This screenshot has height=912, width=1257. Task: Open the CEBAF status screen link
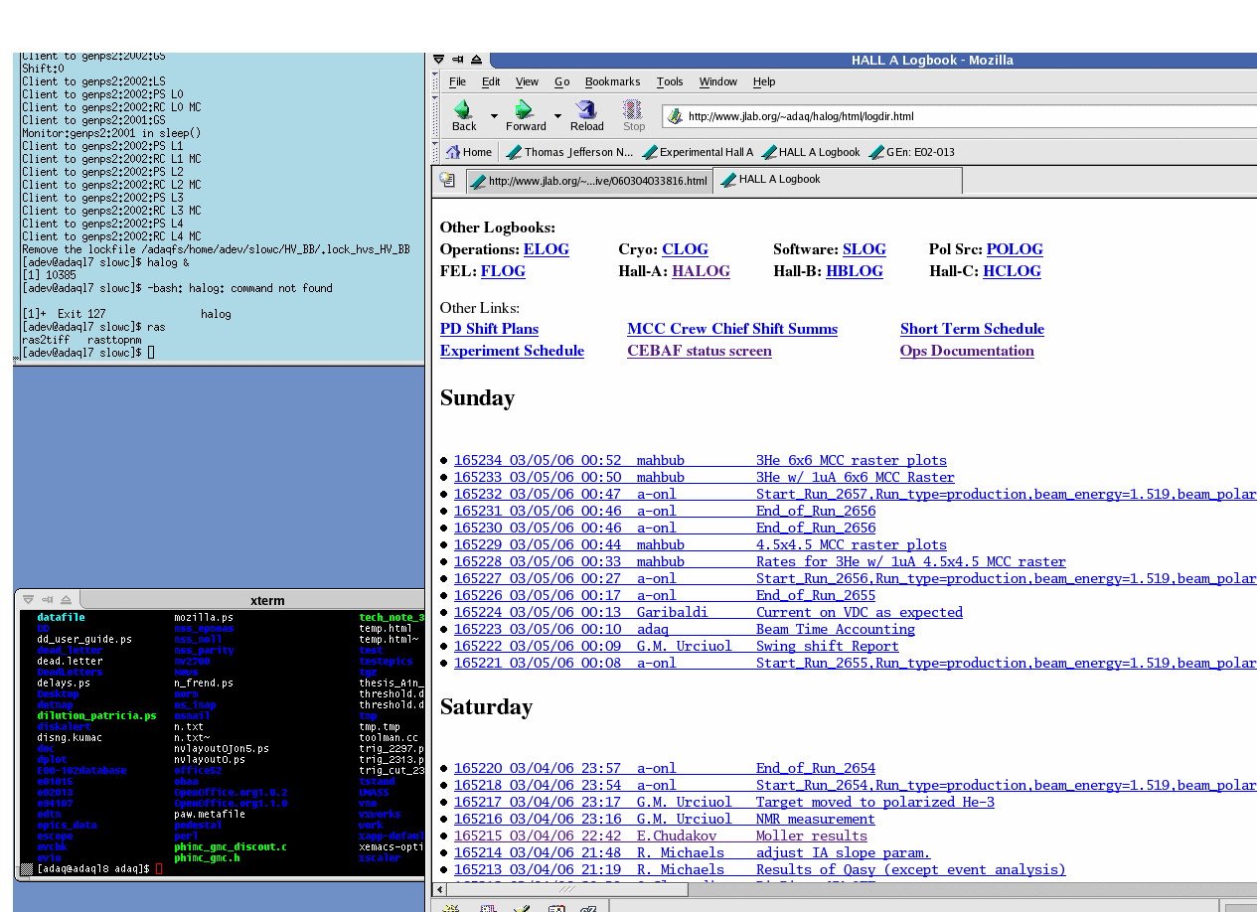[x=700, y=351]
